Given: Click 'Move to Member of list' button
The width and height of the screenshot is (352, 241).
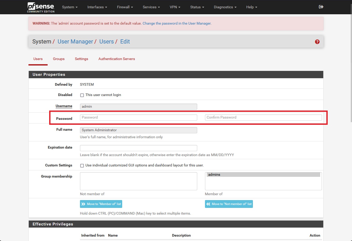Looking at the screenshot, I should point(101,204).
